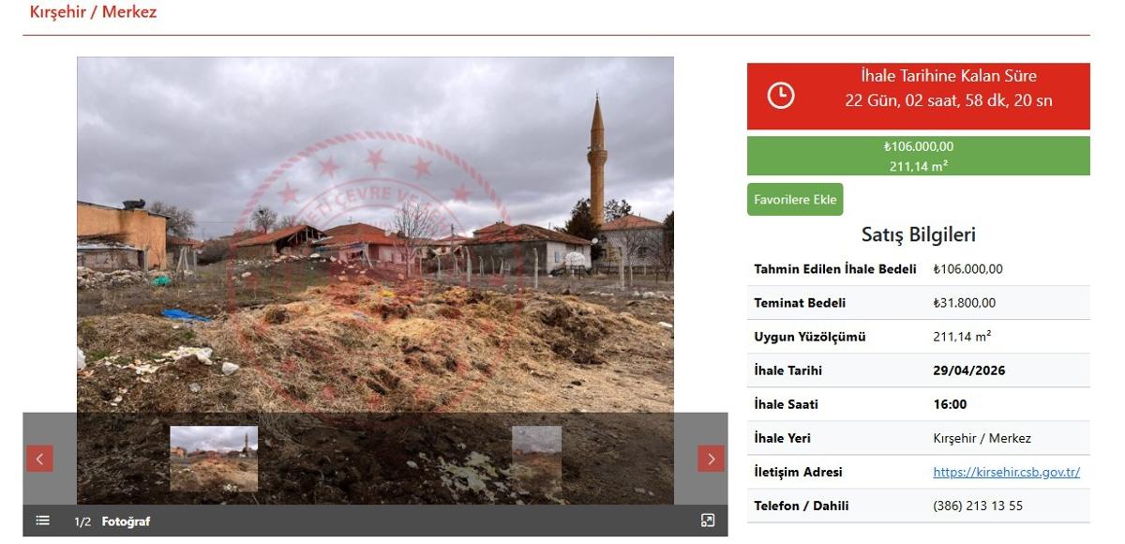
Task: Click the clock icon in the countdown banner
Action: pyautogui.click(x=781, y=96)
